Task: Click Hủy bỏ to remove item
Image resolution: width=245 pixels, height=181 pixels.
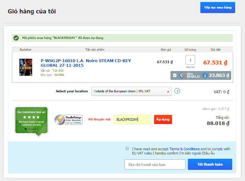Action: click(190, 67)
